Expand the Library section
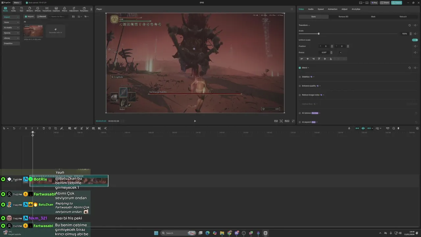 tap(11, 38)
